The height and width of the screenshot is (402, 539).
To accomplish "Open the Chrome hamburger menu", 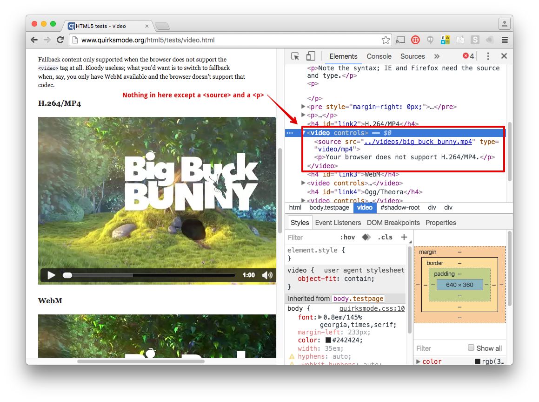I will (505, 40).
